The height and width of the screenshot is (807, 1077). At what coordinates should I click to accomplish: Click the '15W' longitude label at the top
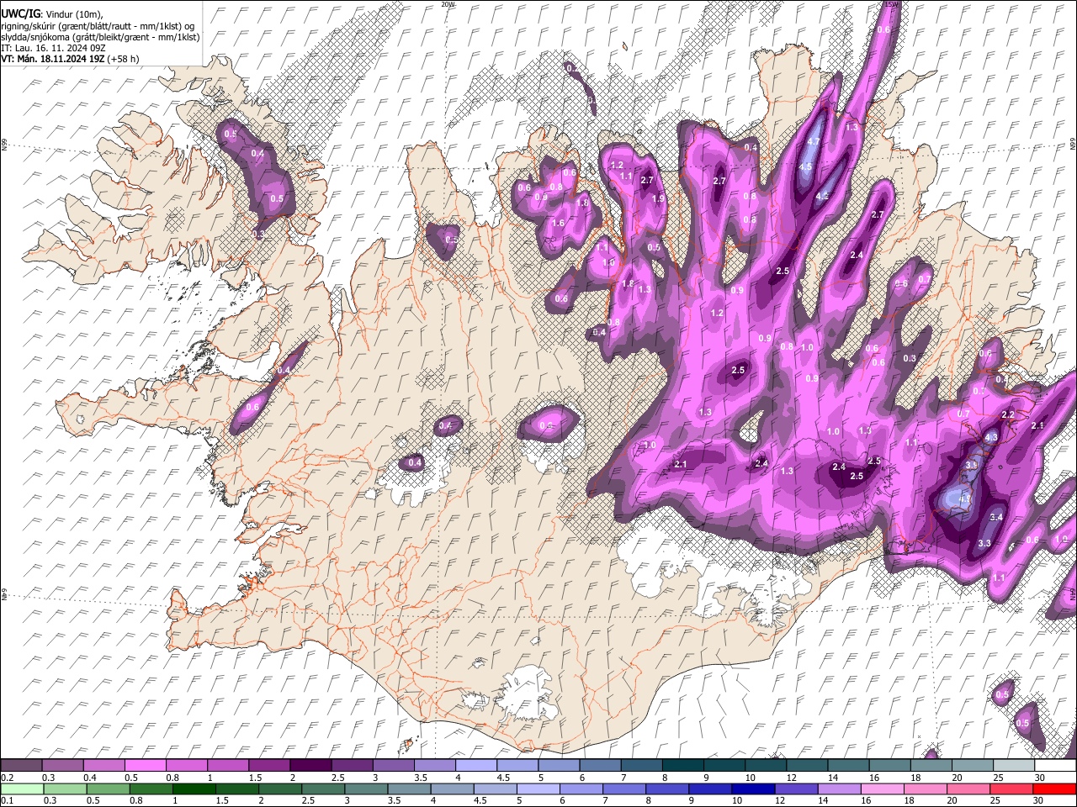click(892, 4)
